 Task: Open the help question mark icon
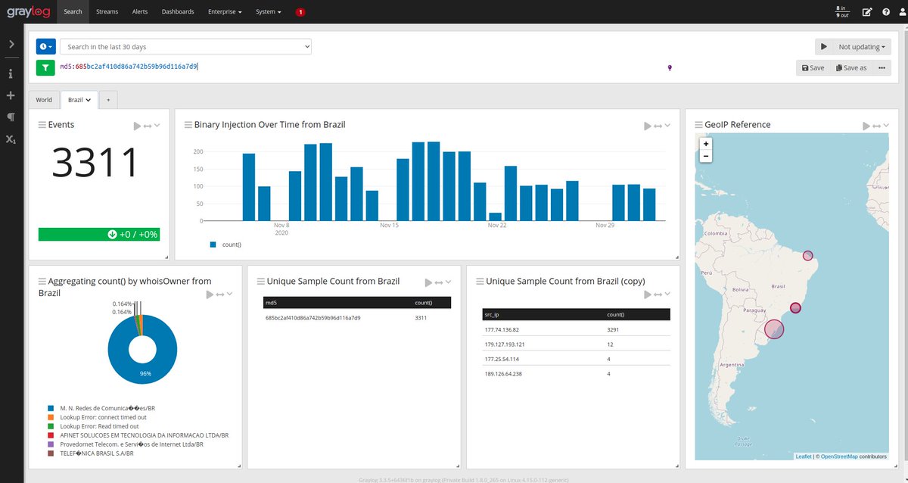click(886, 12)
